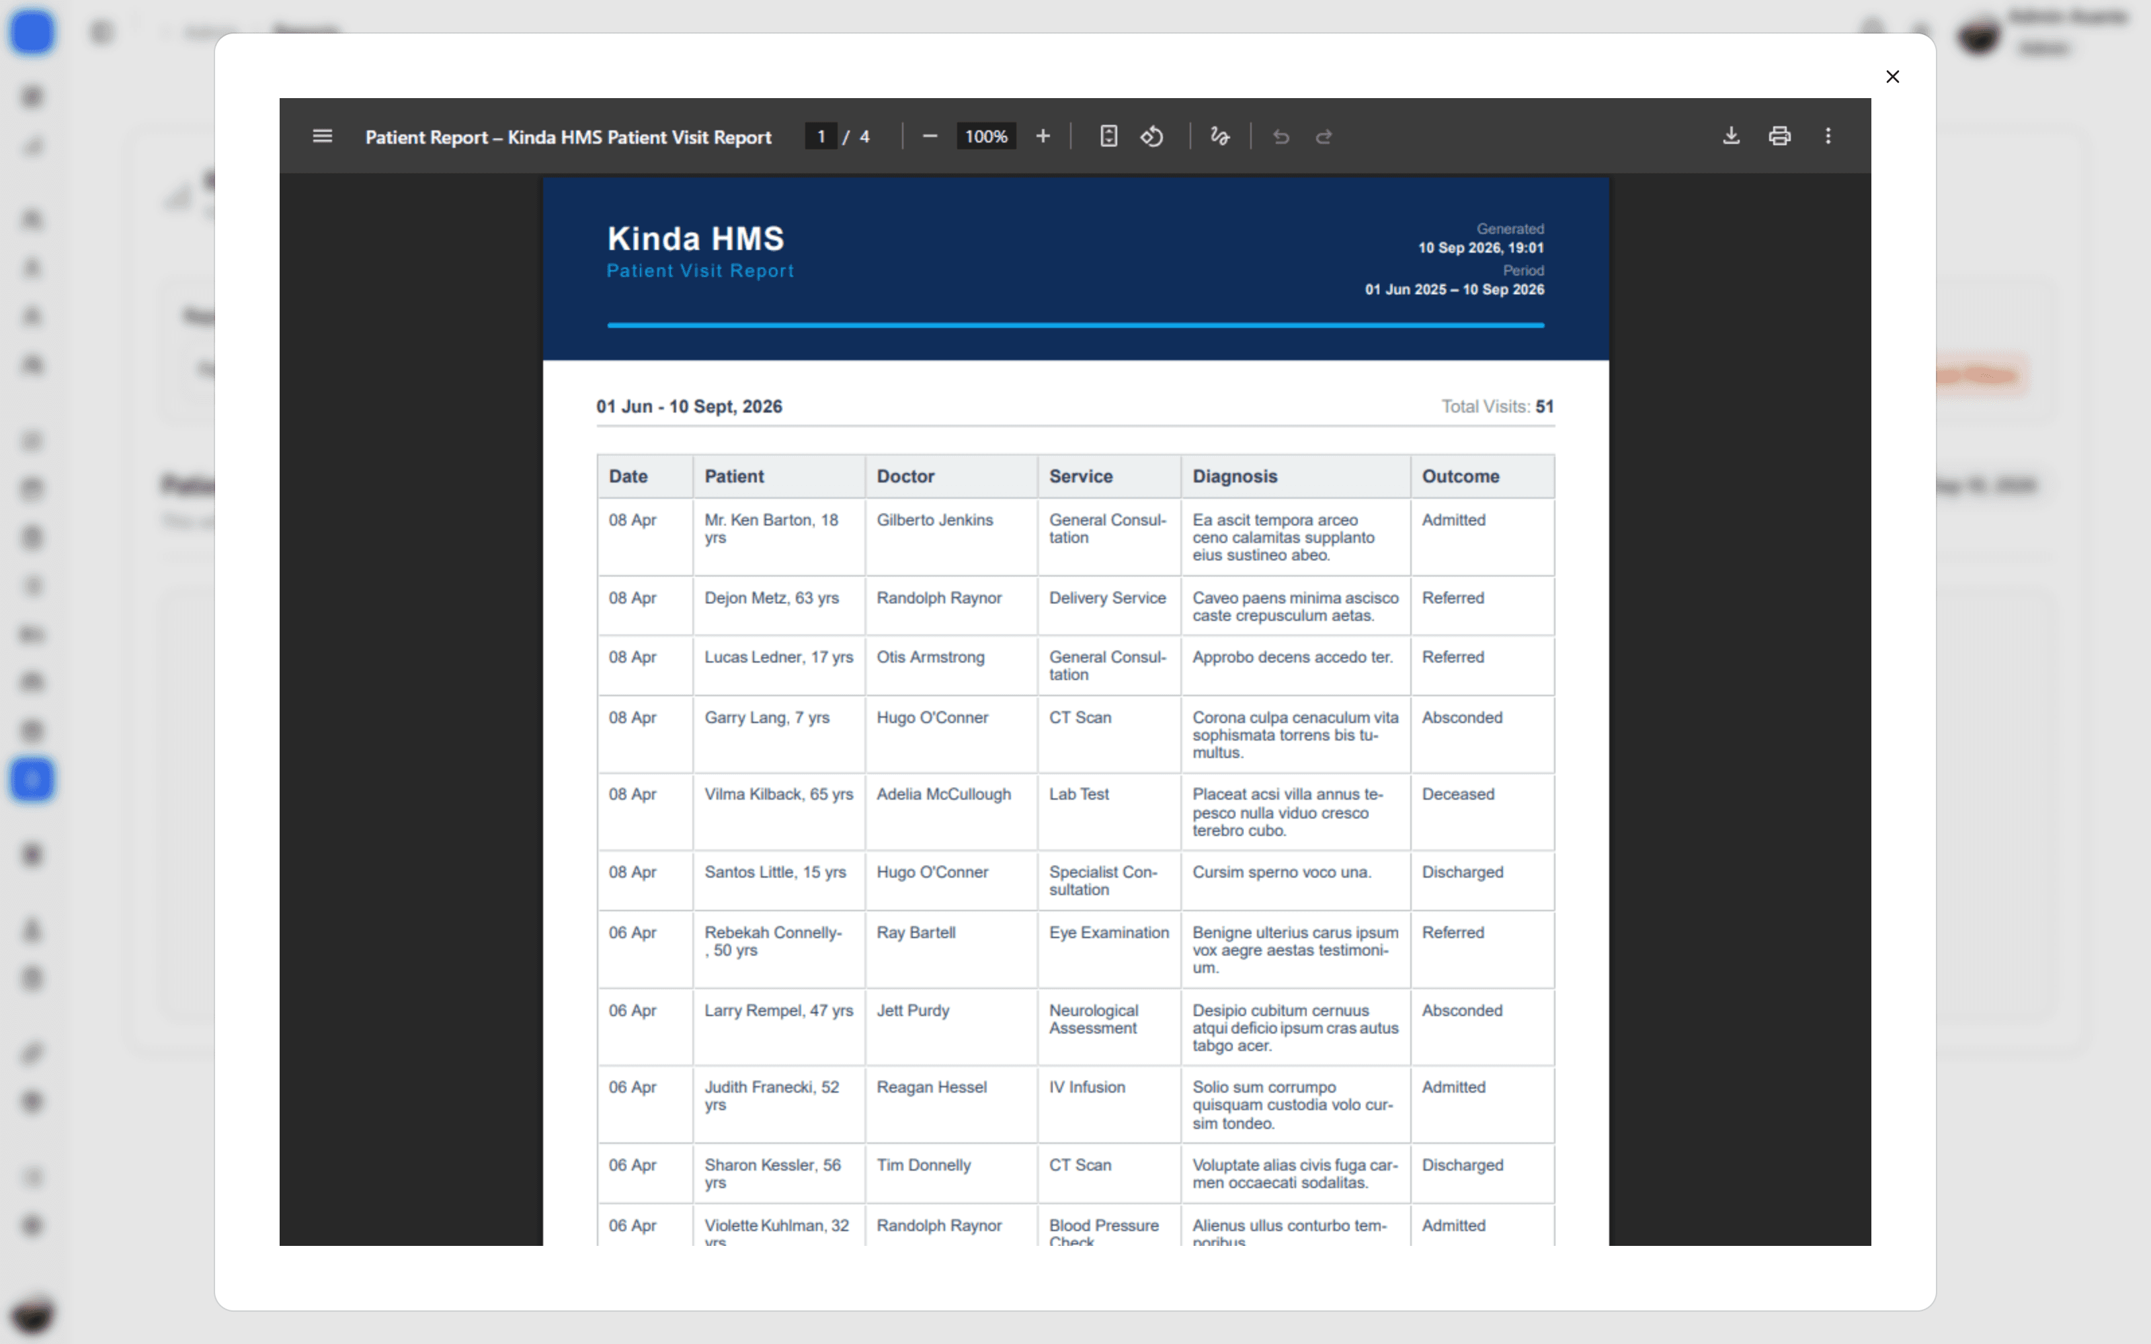Viewport: 2151px width, 1344px height.
Task: Rotate the document counterclockwise
Action: 1152,136
